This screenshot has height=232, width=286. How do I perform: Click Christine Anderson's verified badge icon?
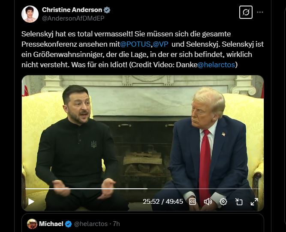coord(107,10)
